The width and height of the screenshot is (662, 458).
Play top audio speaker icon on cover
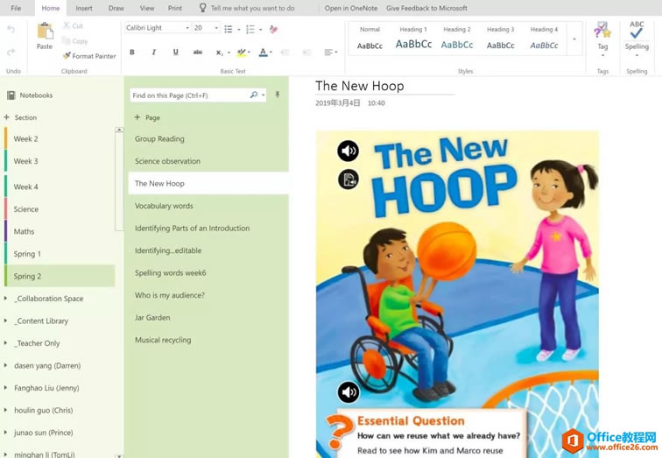point(348,151)
